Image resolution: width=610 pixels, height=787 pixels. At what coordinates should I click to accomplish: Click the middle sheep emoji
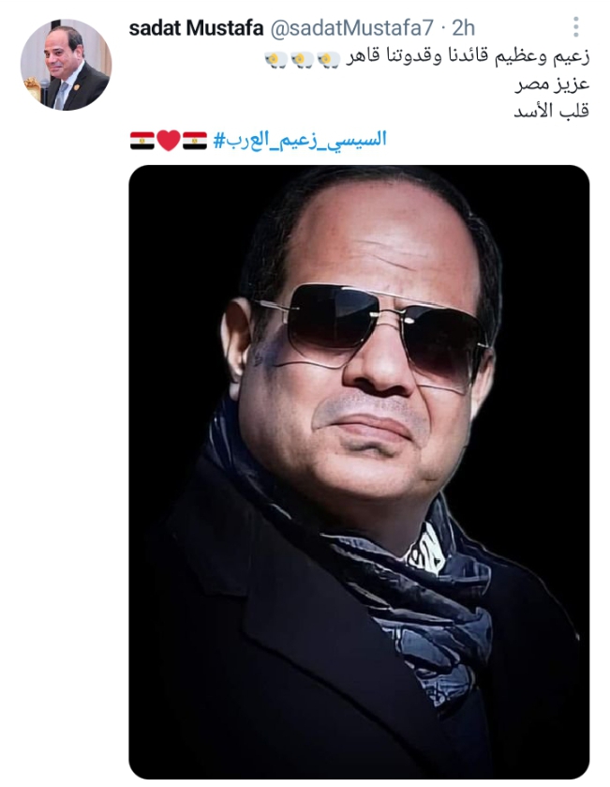pos(303,60)
